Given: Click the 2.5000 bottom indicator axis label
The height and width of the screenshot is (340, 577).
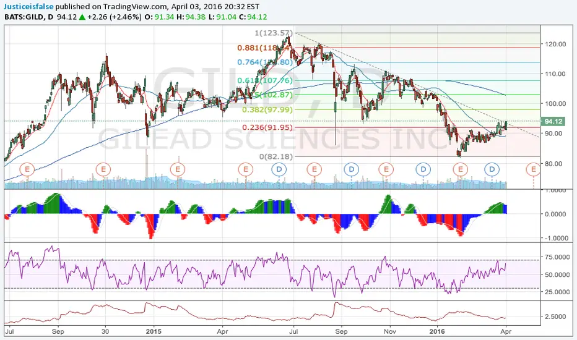Looking at the screenshot, I should coord(557,317).
